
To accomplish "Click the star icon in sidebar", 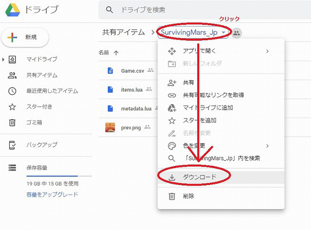I will pos(12,107).
